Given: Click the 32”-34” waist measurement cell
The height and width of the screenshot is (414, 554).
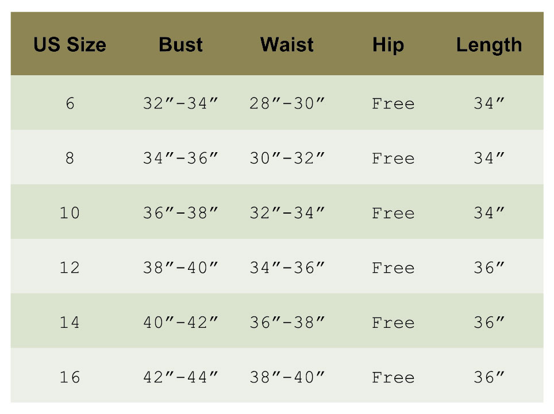Looking at the screenshot, I should (x=287, y=214).
